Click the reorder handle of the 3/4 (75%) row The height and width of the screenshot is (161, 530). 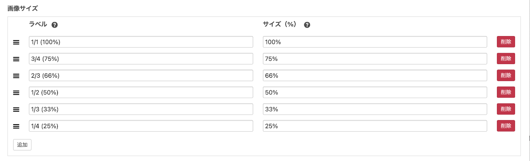click(16, 59)
